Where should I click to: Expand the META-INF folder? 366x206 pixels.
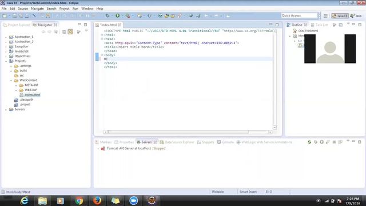coord(16,85)
